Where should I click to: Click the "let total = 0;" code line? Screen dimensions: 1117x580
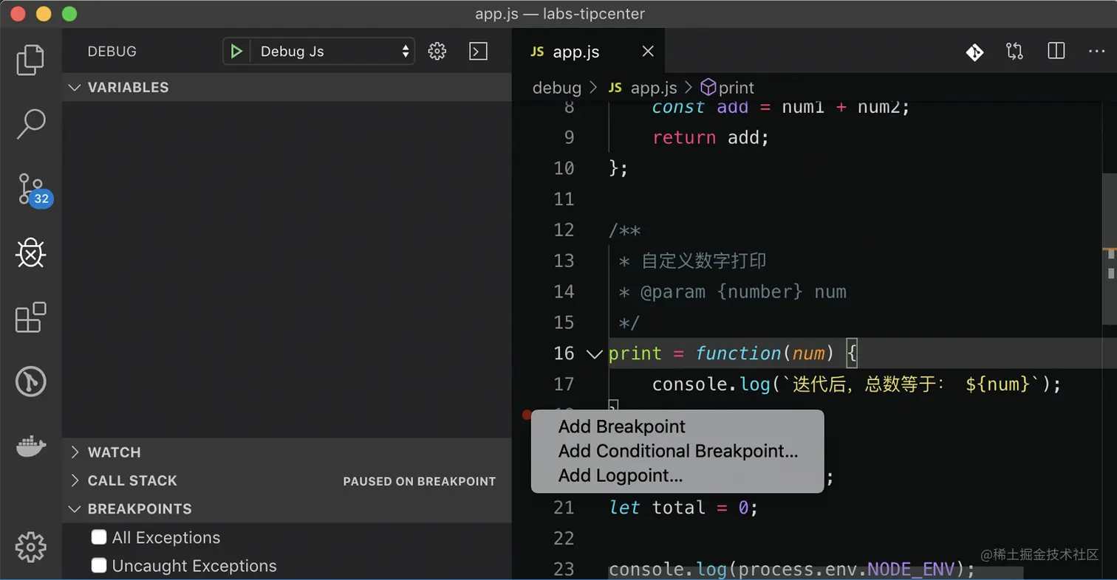684,508
